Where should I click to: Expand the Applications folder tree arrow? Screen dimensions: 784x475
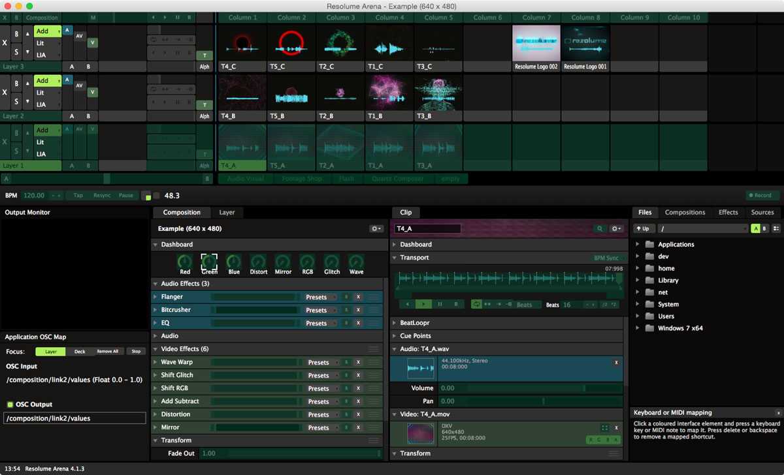point(638,245)
